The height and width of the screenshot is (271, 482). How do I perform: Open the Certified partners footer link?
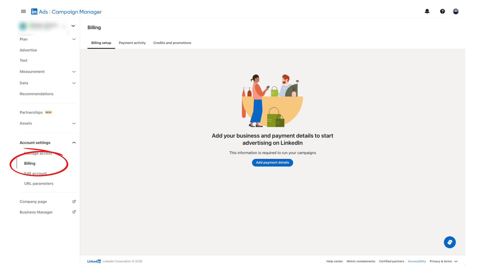point(391,261)
